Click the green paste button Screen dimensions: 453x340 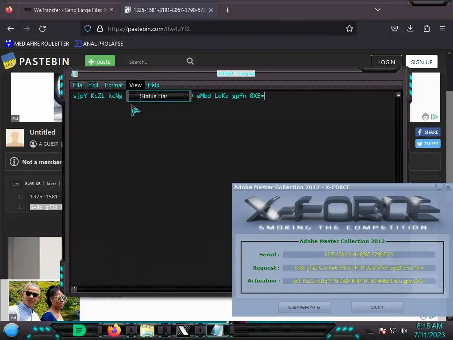100,61
